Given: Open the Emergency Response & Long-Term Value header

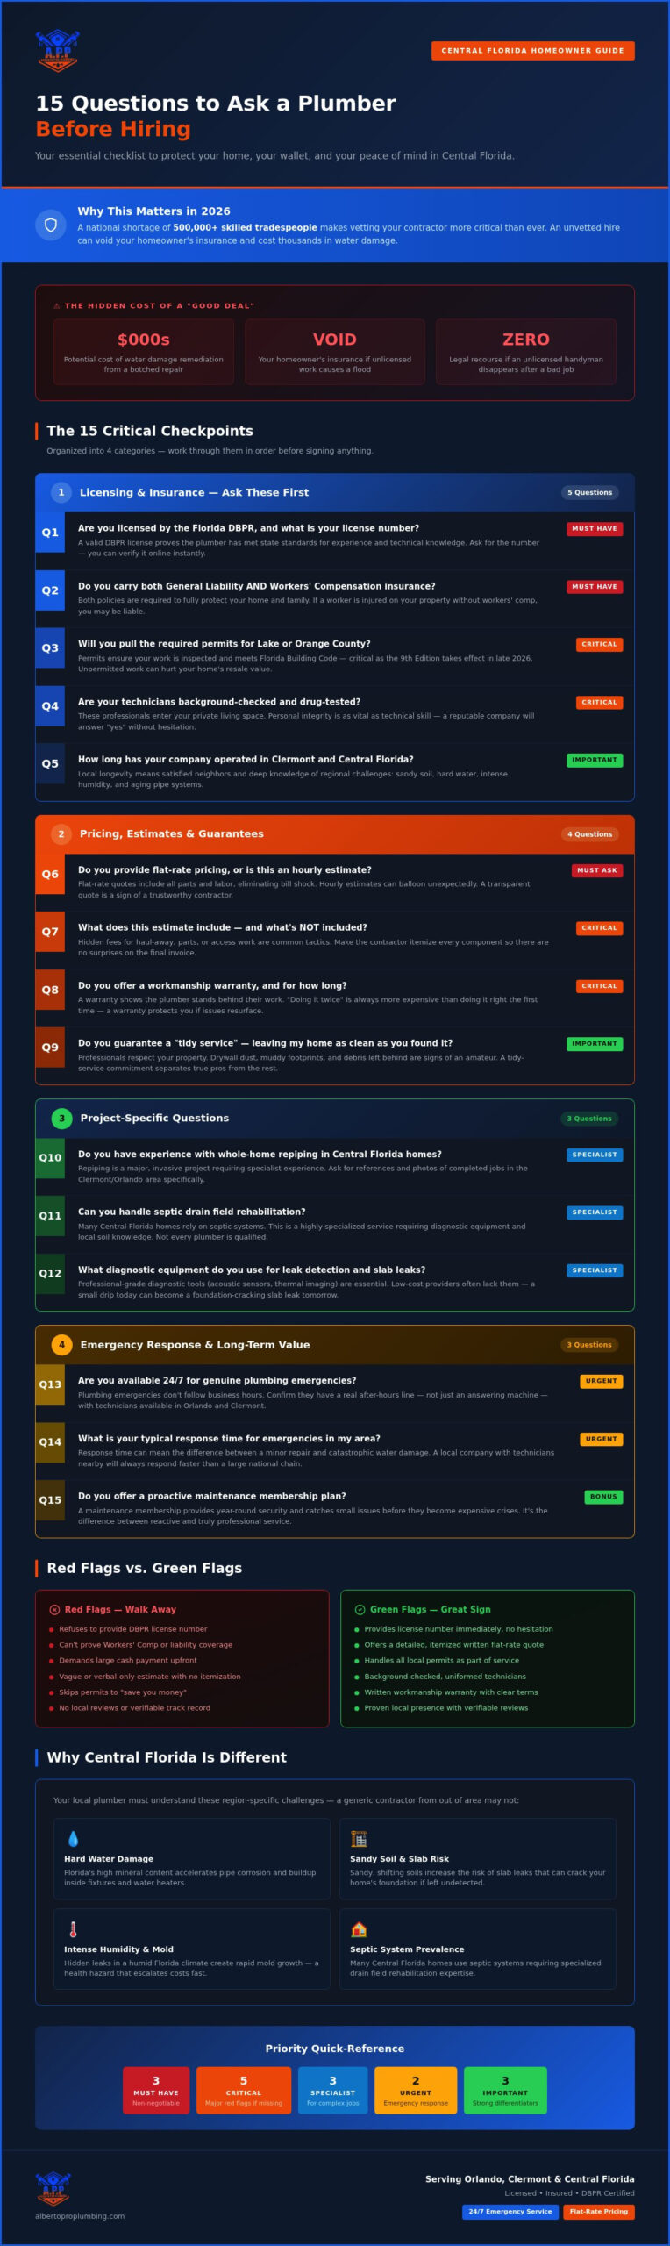Looking at the screenshot, I should [335, 1344].
